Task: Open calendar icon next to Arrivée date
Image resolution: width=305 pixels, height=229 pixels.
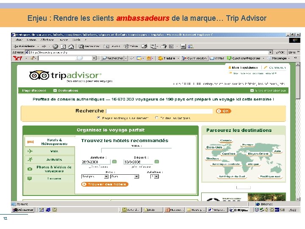Action: tap(114, 162)
